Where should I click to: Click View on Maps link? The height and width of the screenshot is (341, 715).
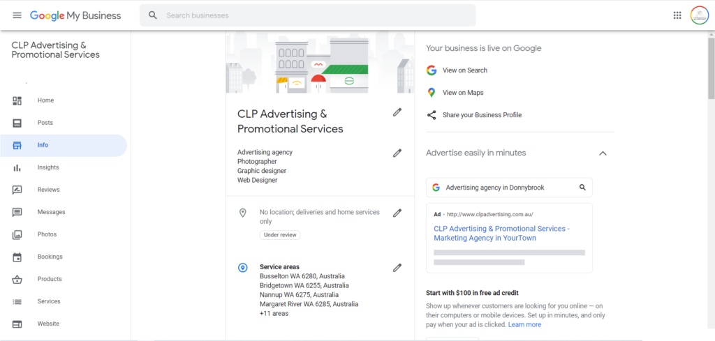coord(463,93)
